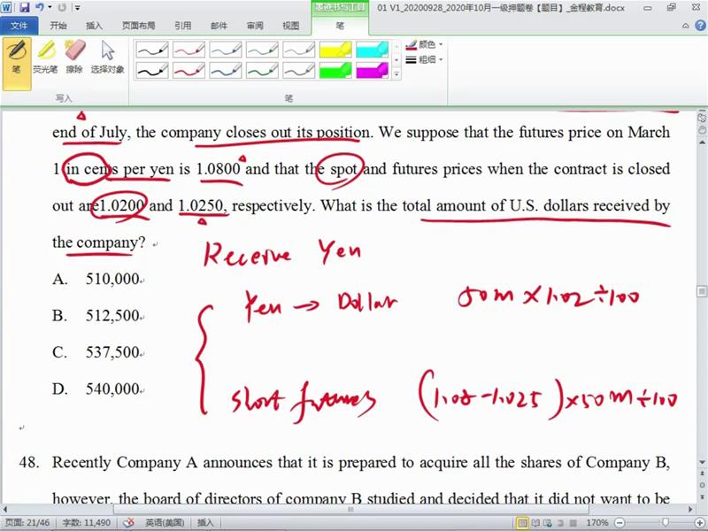Open the 粗细 thickness dropdown
This screenshot has height=531, width=708.
(x=425, y=59)
